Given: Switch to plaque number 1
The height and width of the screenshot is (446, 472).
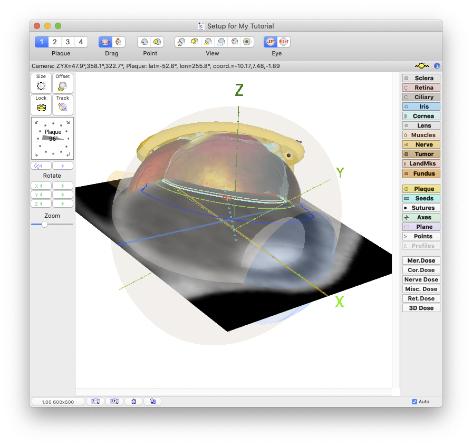Looking at the screenshot, I should pos(42,42).
